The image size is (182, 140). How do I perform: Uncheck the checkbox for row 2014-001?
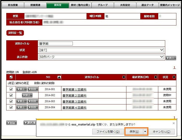(x=11, y=89)
